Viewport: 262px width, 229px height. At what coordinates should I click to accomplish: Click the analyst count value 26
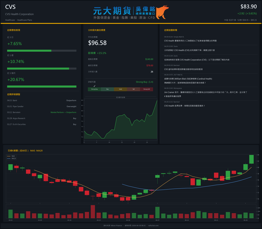tap(152, 72)
